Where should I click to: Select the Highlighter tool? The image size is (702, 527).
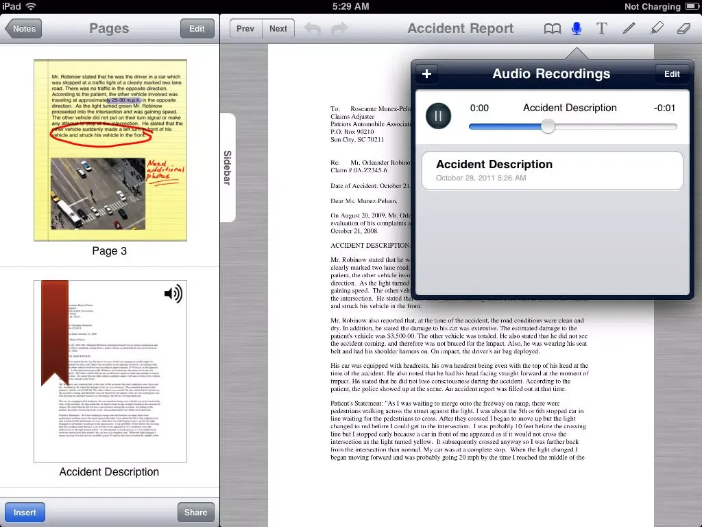tap(656, 29)
